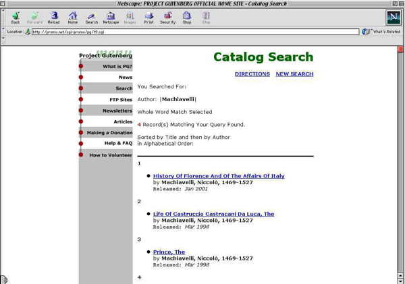Image resolution: width=405 pixels, height=284 pixels.
Task: Click the Search toolbar icon
Action: (92, 18)
